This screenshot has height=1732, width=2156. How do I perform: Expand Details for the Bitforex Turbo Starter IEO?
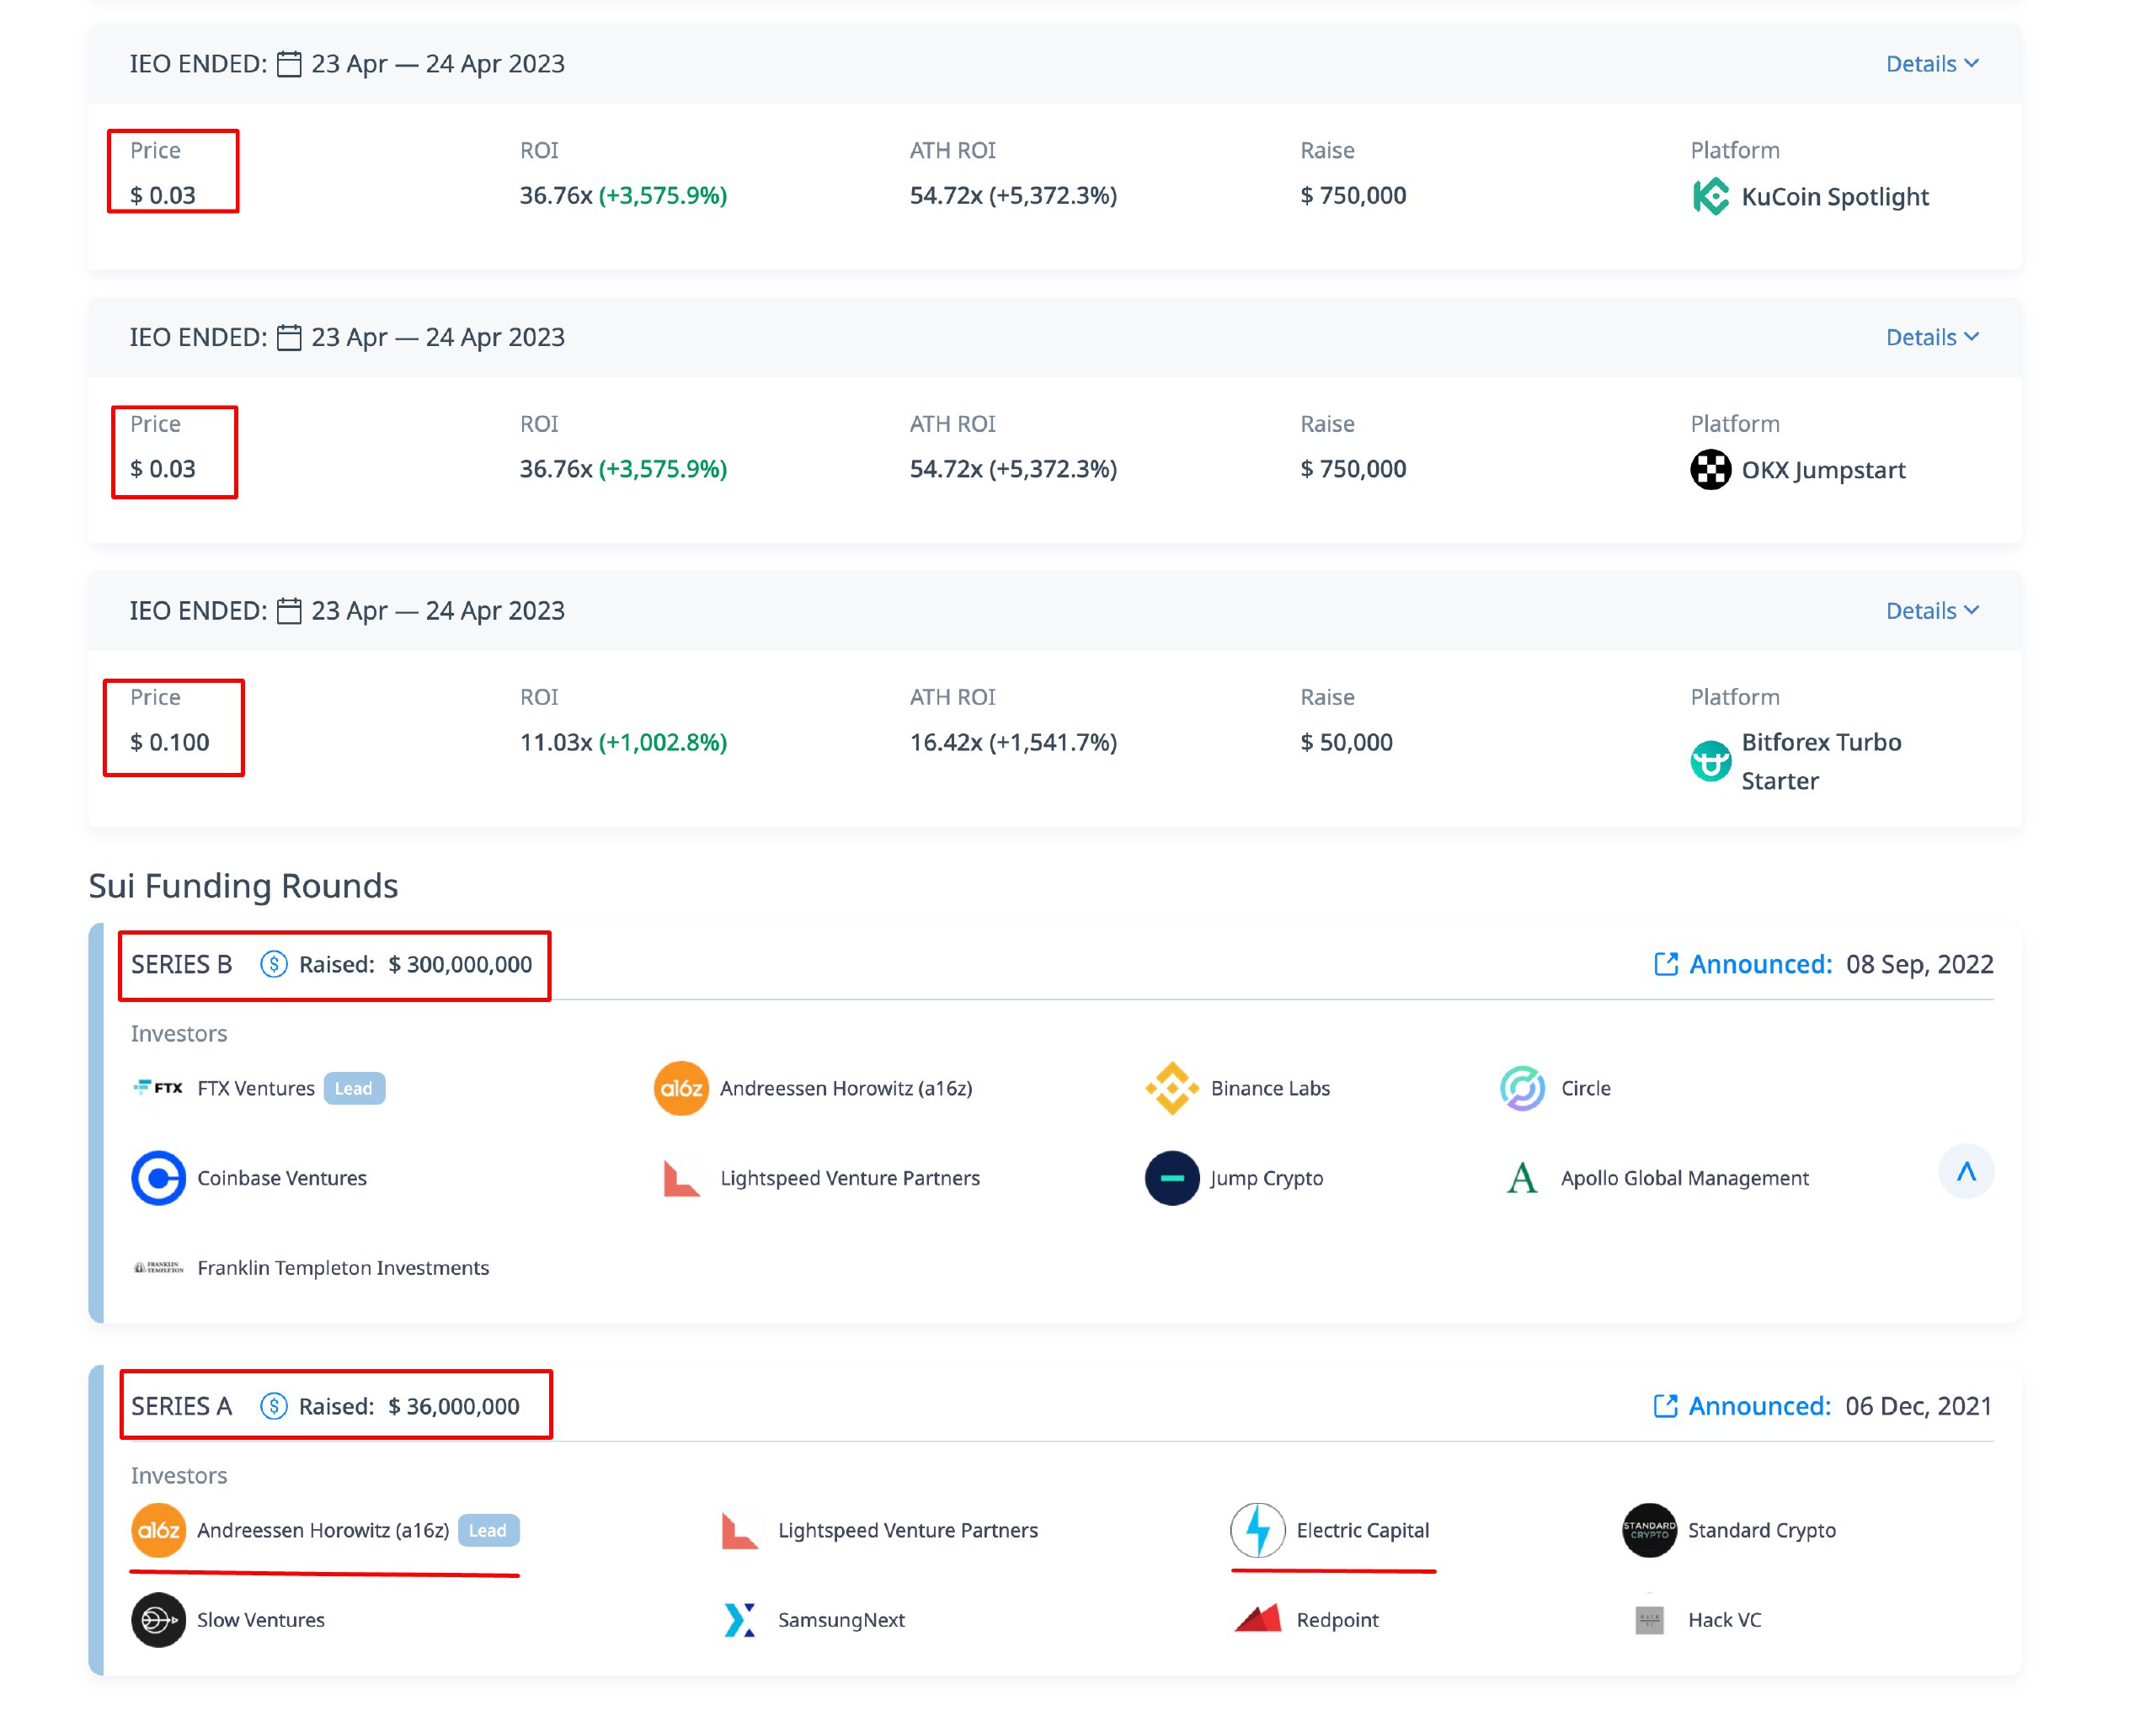[1932, 610]
